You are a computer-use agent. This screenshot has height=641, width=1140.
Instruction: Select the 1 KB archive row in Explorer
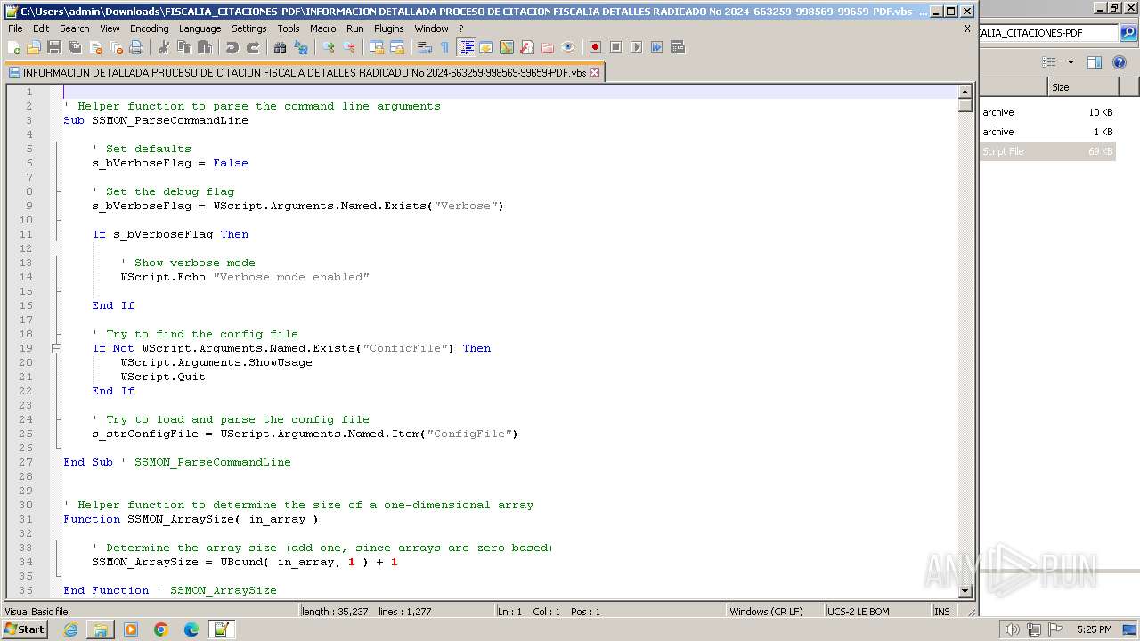click(1047, 132)
